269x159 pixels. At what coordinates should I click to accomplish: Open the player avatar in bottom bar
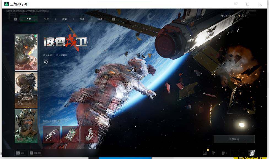(251, 153)
